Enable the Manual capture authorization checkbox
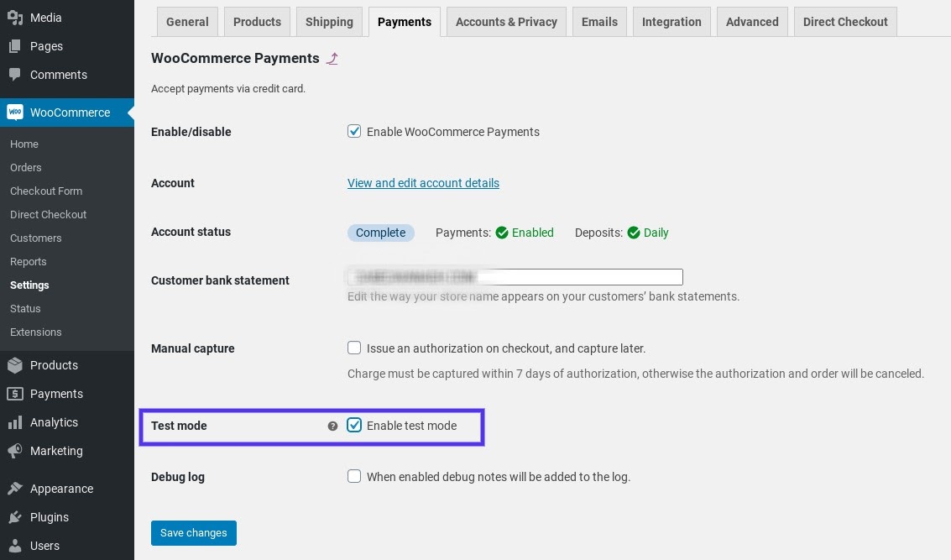 click(354, 348)
